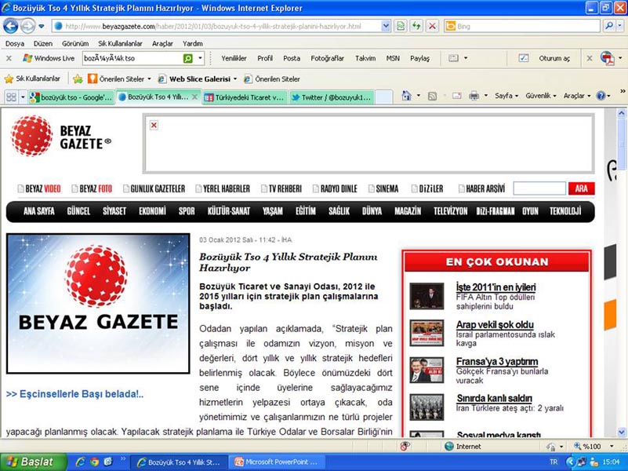
Task: Go to the home page icon
Action: point(407,96)
